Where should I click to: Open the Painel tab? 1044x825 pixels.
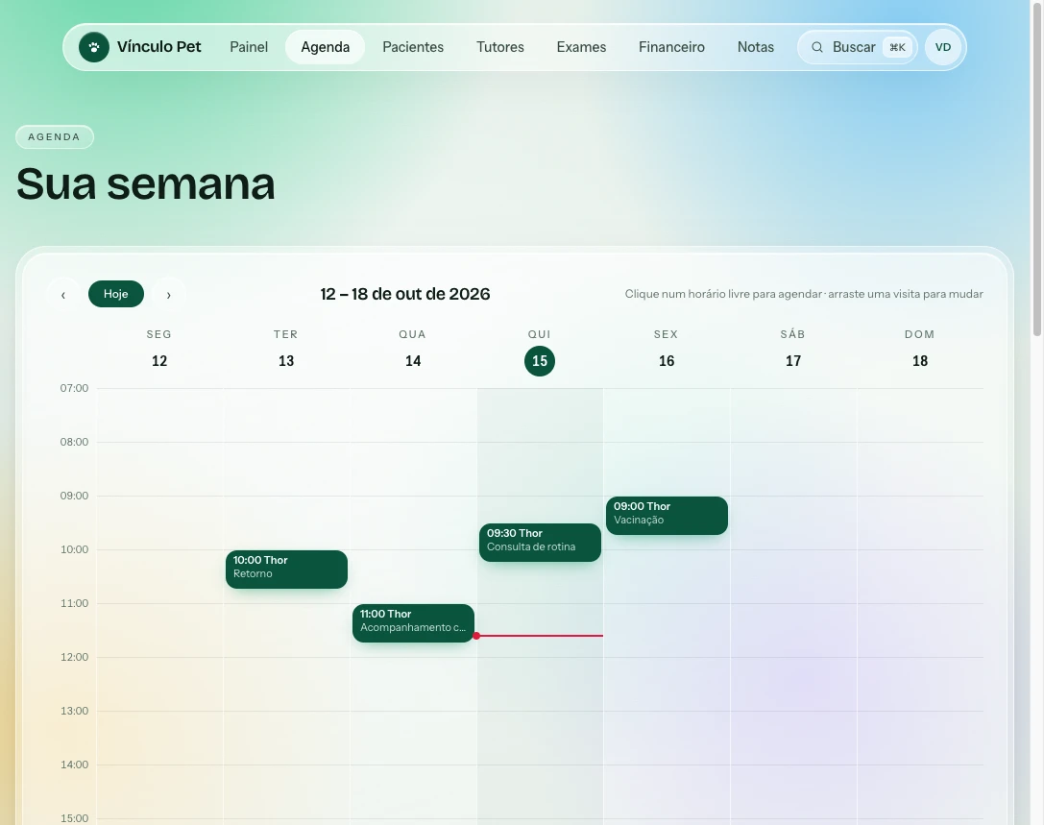(249, 47)
